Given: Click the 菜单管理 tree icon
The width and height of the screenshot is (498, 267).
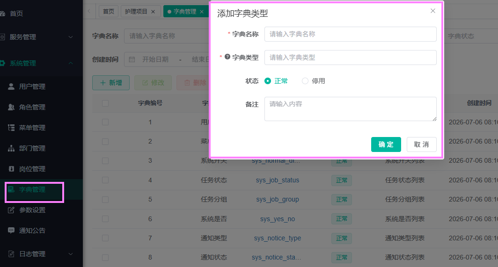Looking at the screenshot, I should pos(11,128).
